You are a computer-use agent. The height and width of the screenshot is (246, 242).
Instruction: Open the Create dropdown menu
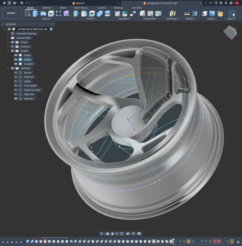coord(47,19)
